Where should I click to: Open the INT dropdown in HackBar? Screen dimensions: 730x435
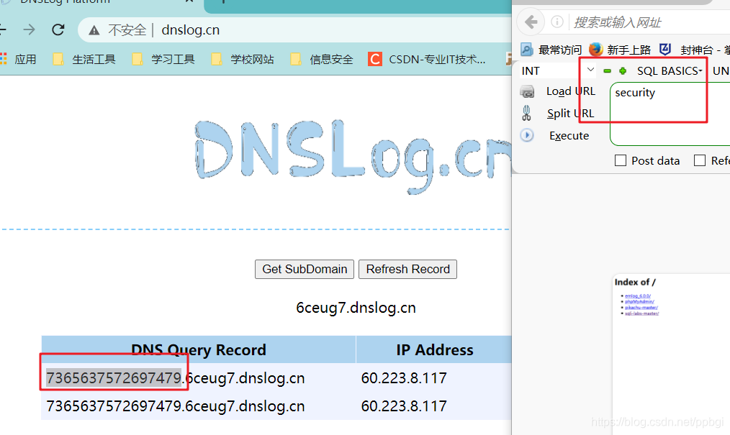click(x=558, y=70)
